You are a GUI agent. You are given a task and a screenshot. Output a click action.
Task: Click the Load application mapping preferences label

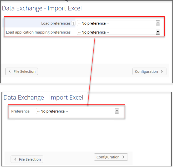(38, 32)
